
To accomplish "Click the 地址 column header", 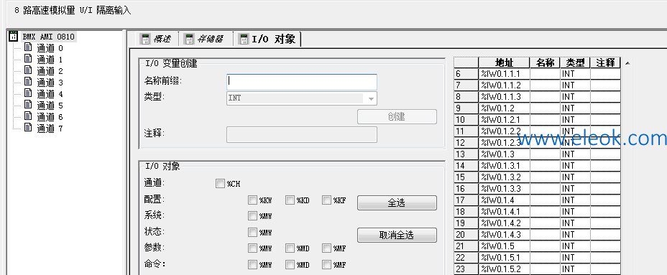I will pyautogui.click(x=504, y=62).
